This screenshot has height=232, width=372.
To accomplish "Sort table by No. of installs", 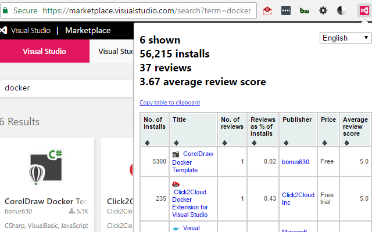I will 147,143.
